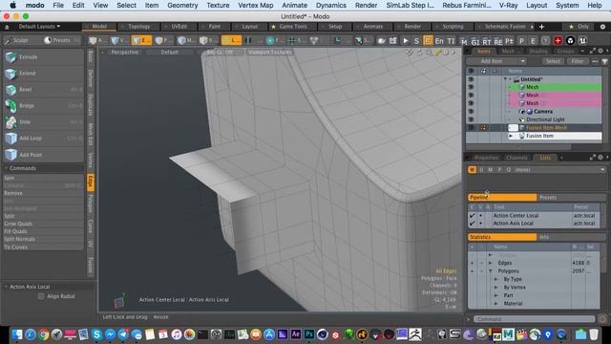611x344 pixels.
Task: Click the funnel filter icon in Items panel
Action: 604,61
